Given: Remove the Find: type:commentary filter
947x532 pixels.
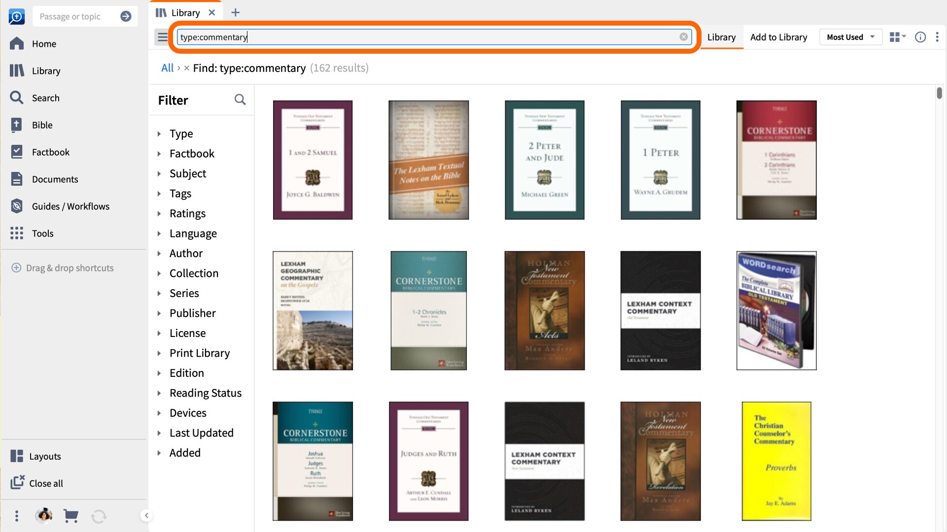Looking at the screenshot, I should (187, 68).
